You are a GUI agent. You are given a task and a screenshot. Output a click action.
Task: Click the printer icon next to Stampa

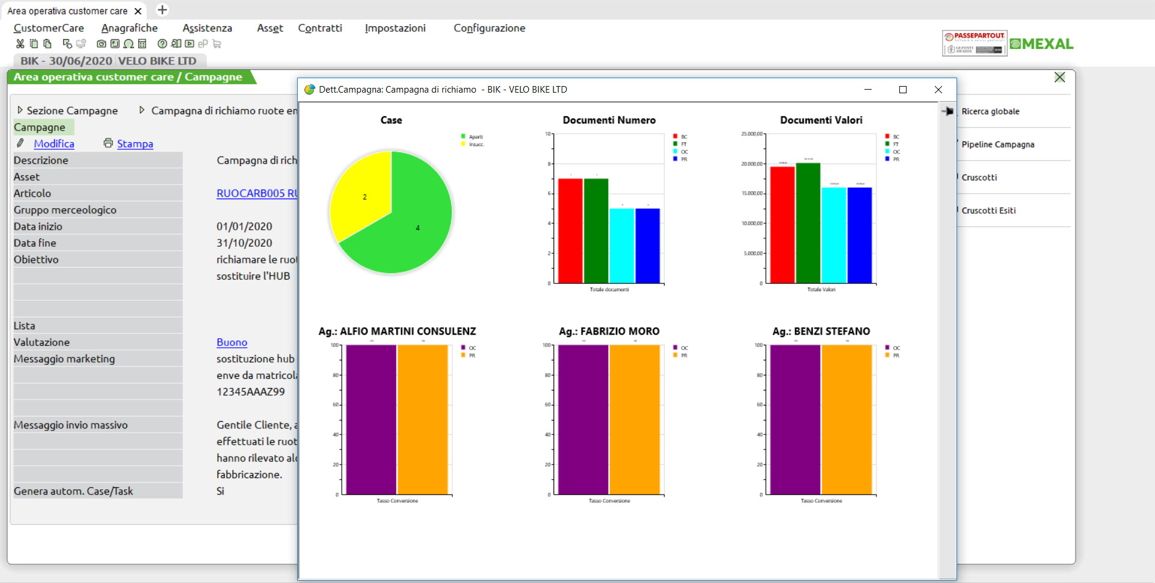pyautogui.click(x=108, y=143)
